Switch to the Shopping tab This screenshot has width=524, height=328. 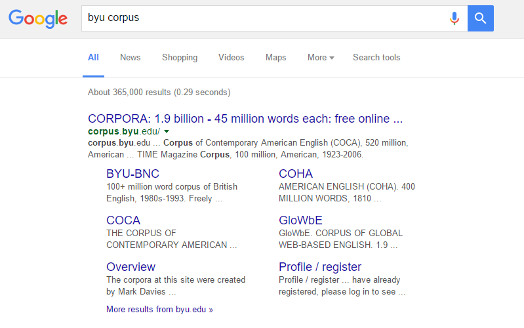tap(180, 58)
